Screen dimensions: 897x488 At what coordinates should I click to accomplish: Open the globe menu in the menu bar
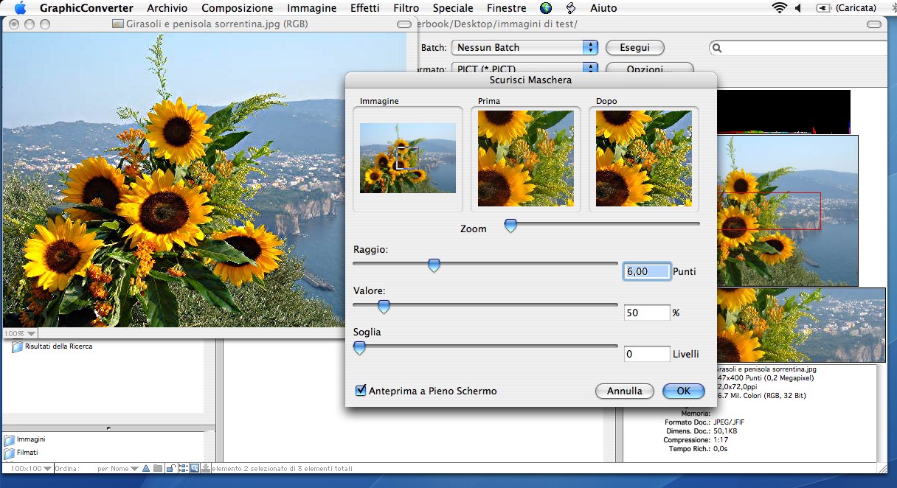coord(546,8)
